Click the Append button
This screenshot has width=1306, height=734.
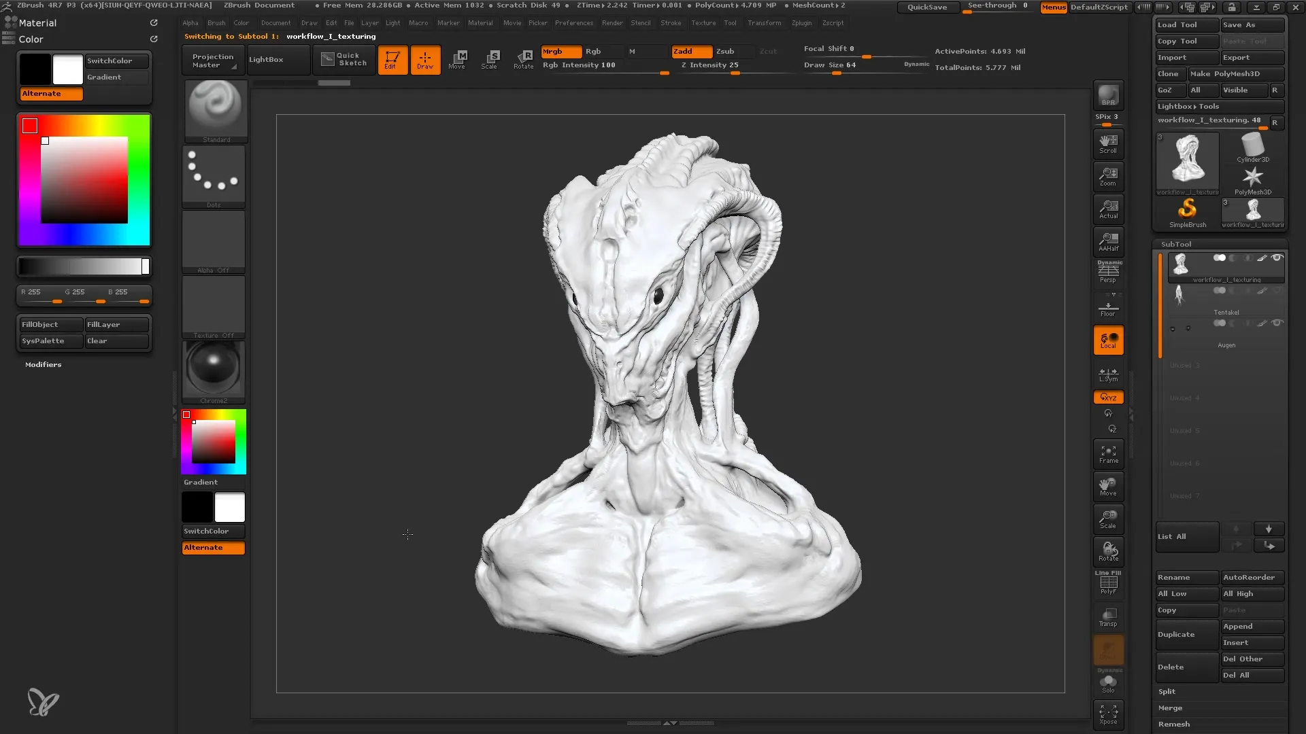(x=1252, y=626)
